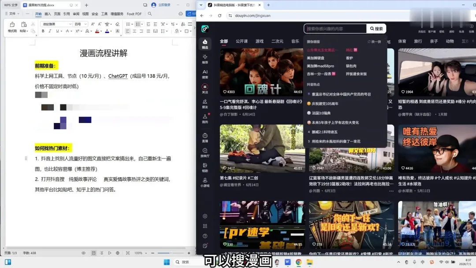The width and height of the screenshot is (476, 268).
Task: Open 我的 in Douyin sidebar
Action: tap(205, 119)
